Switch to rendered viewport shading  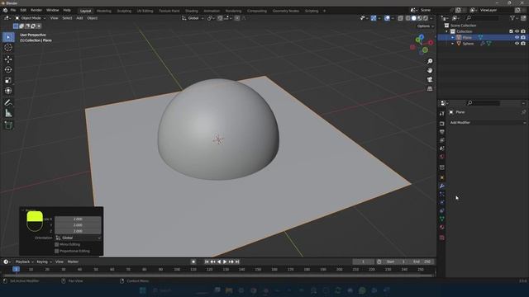tap(427, 18)
